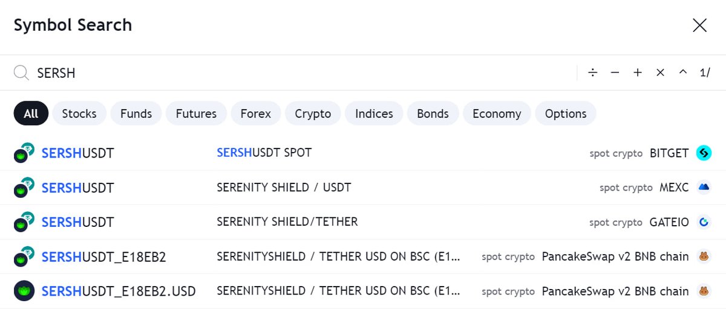The image size is (726, 318).
Task: Click the BITGET exchange logo
Action: click(x=704, y=153)
